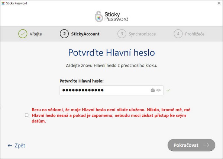223x159 pixels.
Task: Click the step 2 circle icon
Action: pos(64,34)
